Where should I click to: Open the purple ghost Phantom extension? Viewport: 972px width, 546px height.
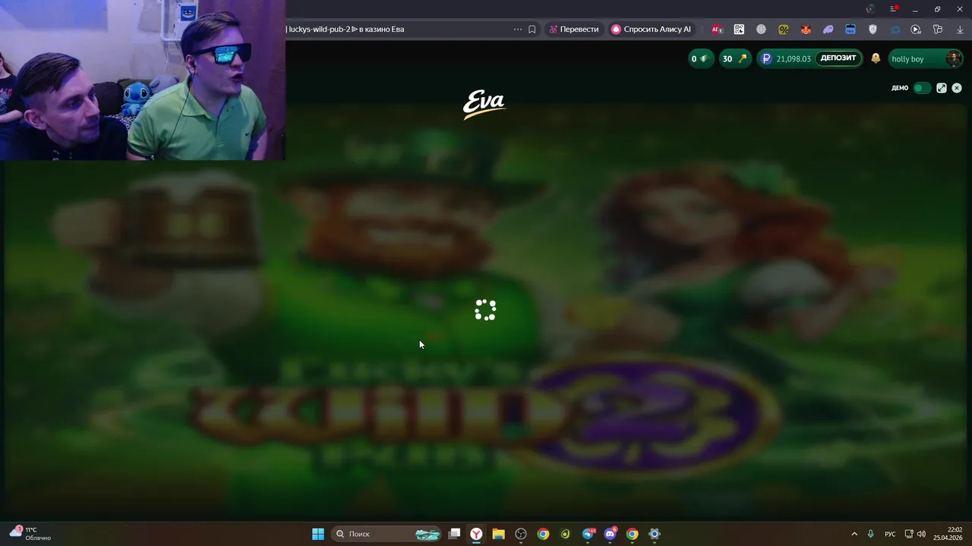(x=828, y=29)
